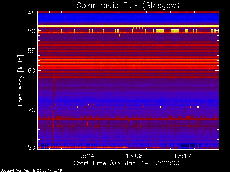Image resolution: width=230 pixels, height=172 pixels.
Task: Click the 55 MHz frequency tick label
Action: point(31,51)
